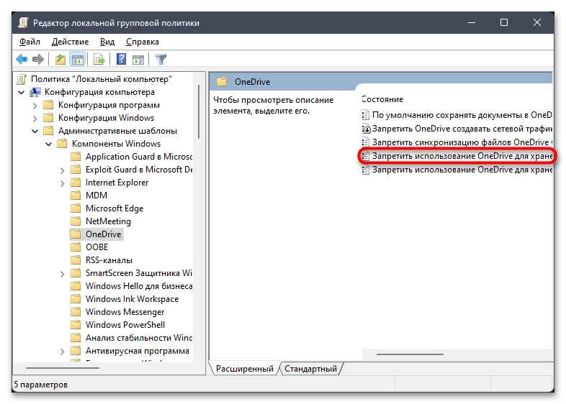The width and height of the screenshot is (566, 404).
Task: Click the Windows Ink Workspace folder icon
Action: coord(76,299)
